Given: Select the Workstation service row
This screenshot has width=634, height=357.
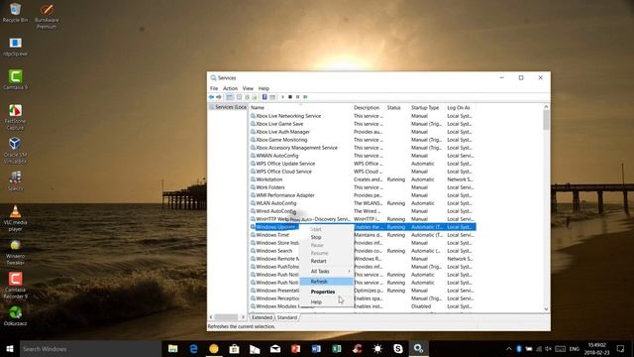Looking at the screenshot, I should (x=363, y=179).
